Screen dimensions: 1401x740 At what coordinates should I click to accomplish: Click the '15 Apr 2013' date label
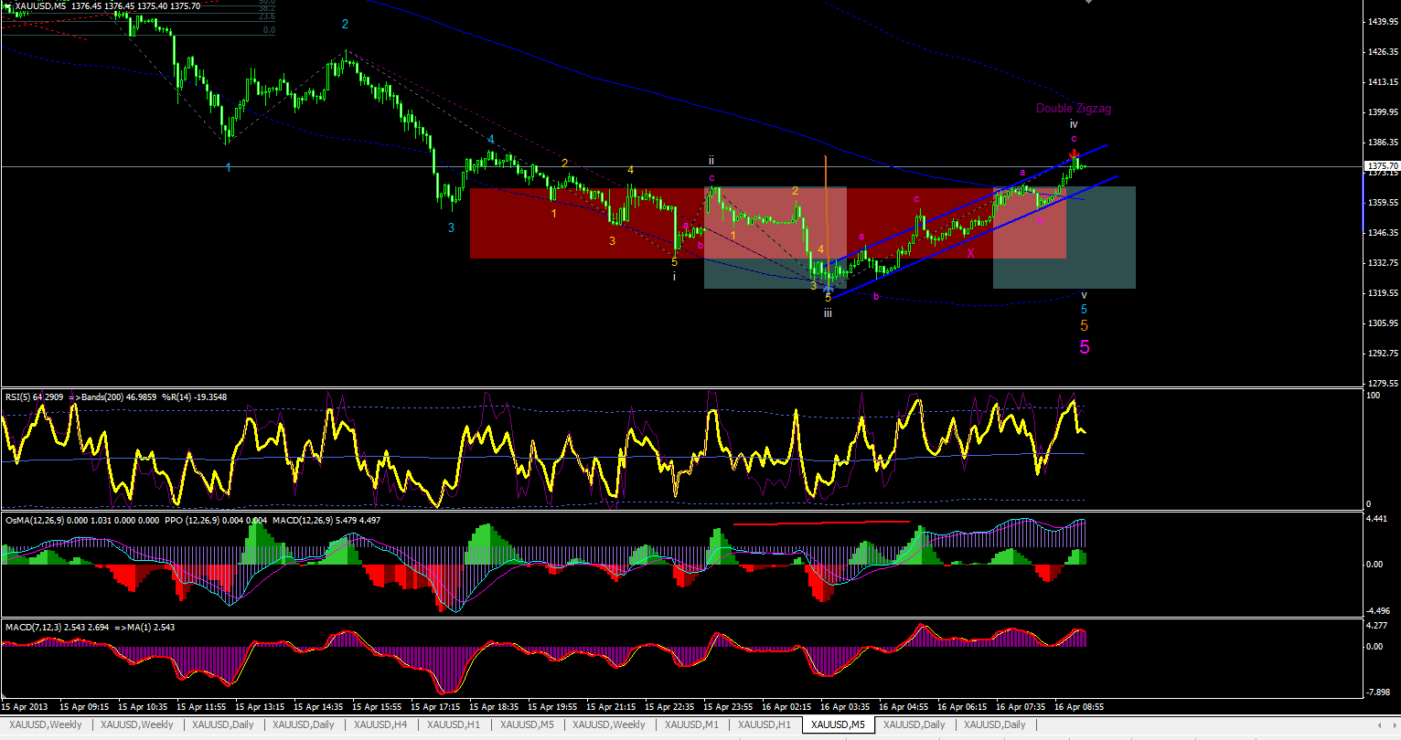[25, 706]
